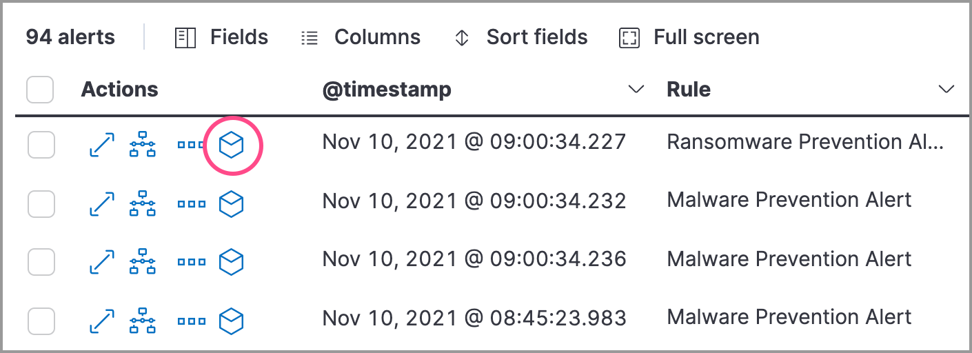
Task: Open session view for Ransomware Prevention alert
Action: (232, 145)
